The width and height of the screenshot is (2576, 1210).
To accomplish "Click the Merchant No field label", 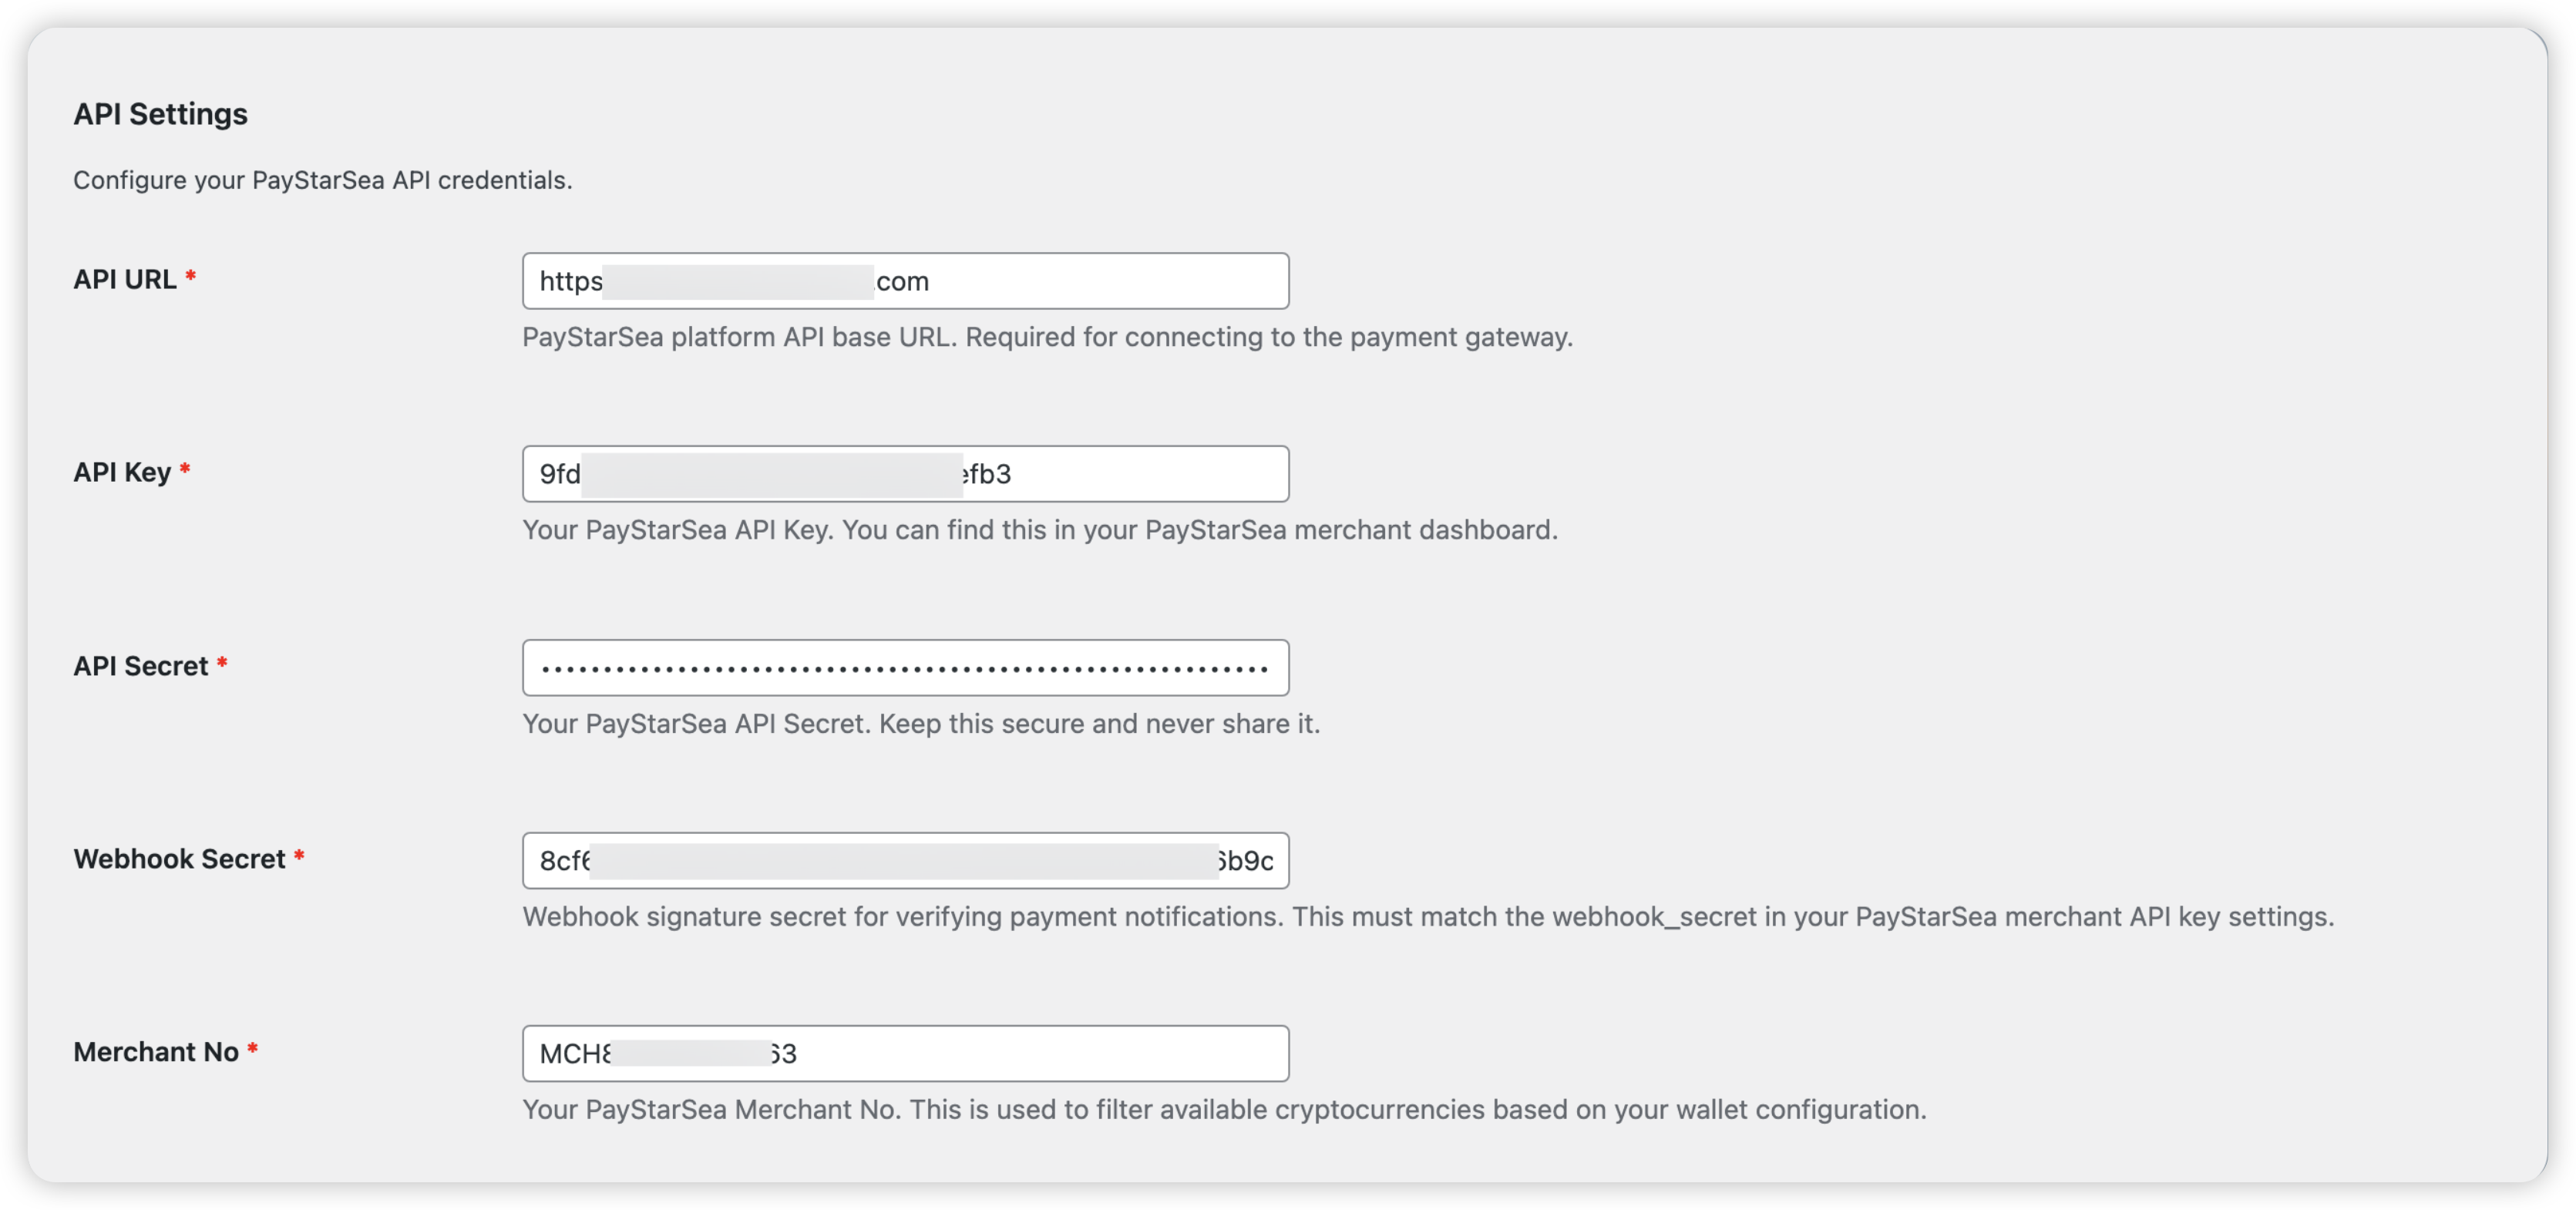I will pyautogui.click(x=155, y=1051).
